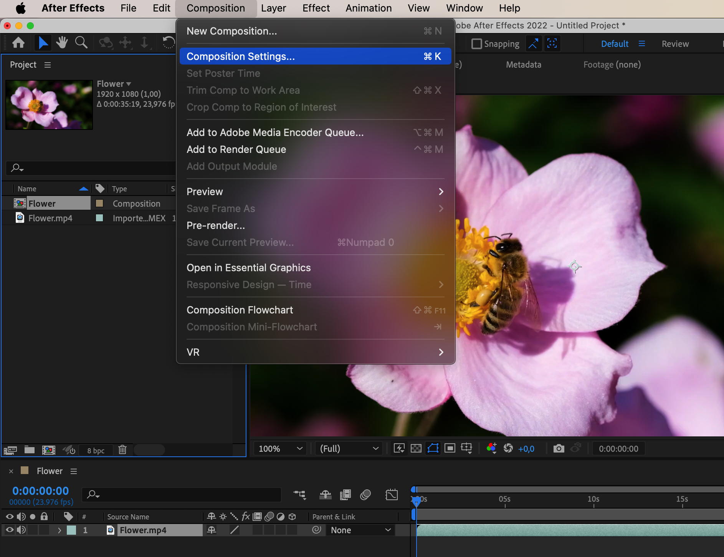The width and height of the screenshot is (724, 557).
Task: Click the 8 bpc color depth button
Action: click(x=96, y=450)
